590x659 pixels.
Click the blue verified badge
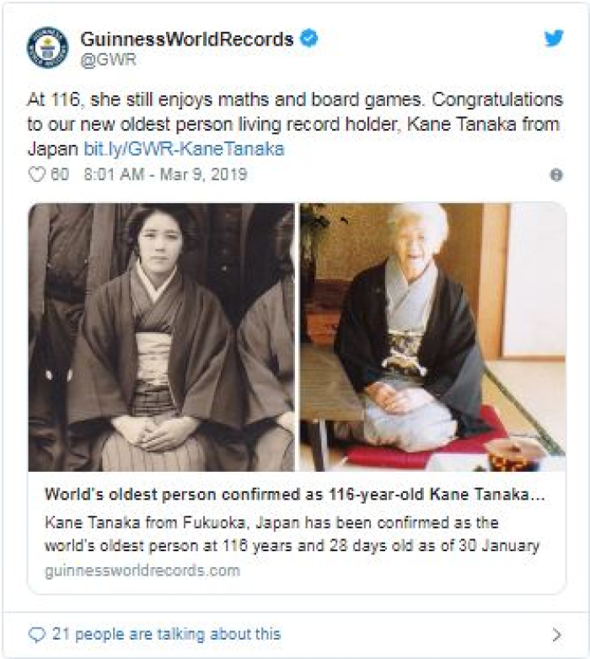[308, 39]
